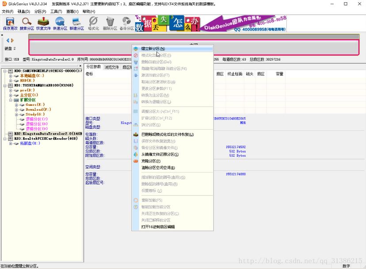
Task: Click the 新建分区 new partition toolbar icon
Action: pos(77,24)
